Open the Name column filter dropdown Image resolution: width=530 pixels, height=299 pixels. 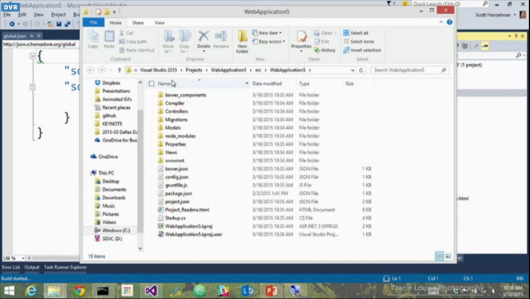(247, 84)
